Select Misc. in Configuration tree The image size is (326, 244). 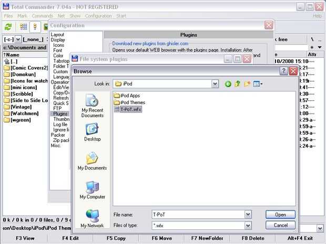(56, 146)
